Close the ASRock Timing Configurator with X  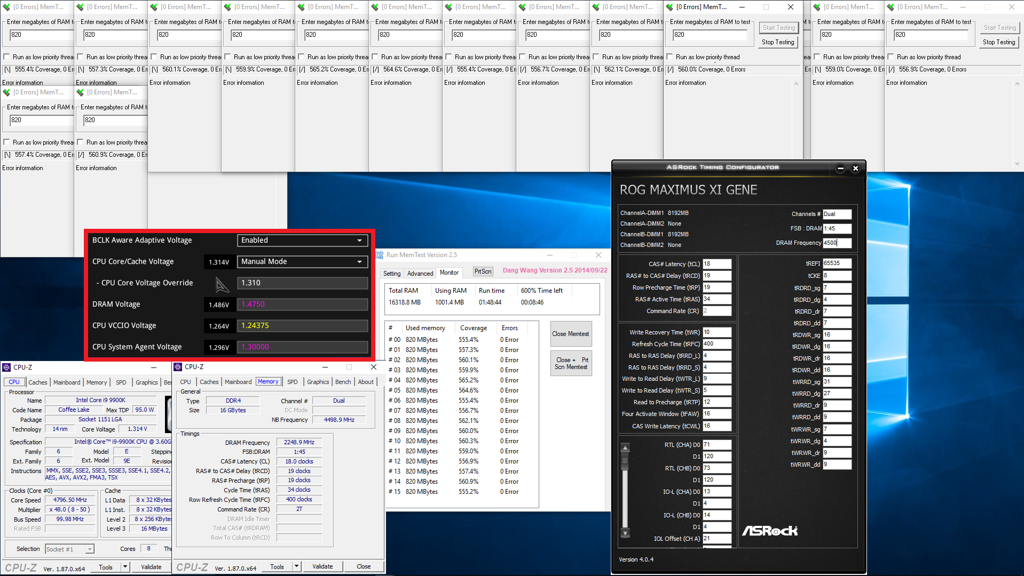coord(855,168)
